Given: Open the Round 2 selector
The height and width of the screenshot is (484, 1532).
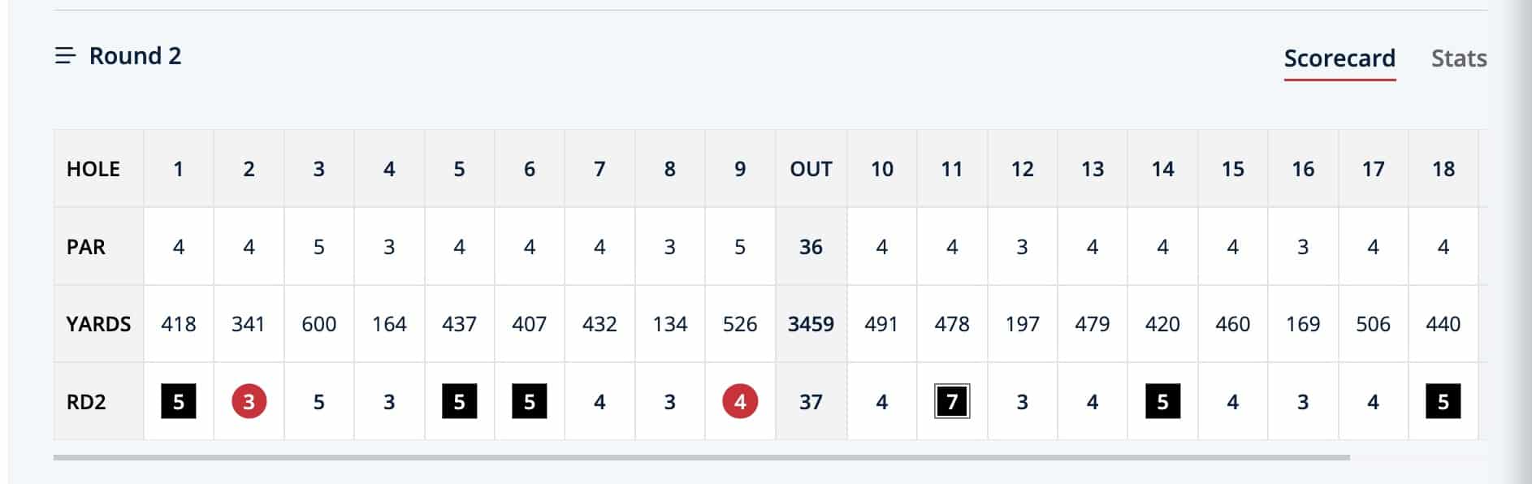Looking at the screenshot, I should [119, 56].
